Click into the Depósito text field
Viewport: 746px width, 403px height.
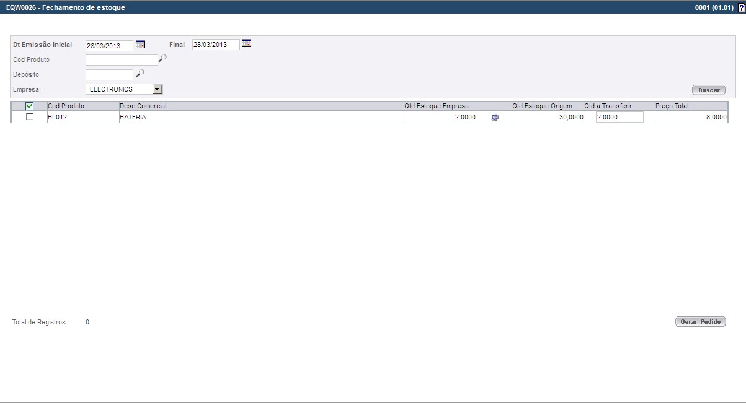(109, 75)
